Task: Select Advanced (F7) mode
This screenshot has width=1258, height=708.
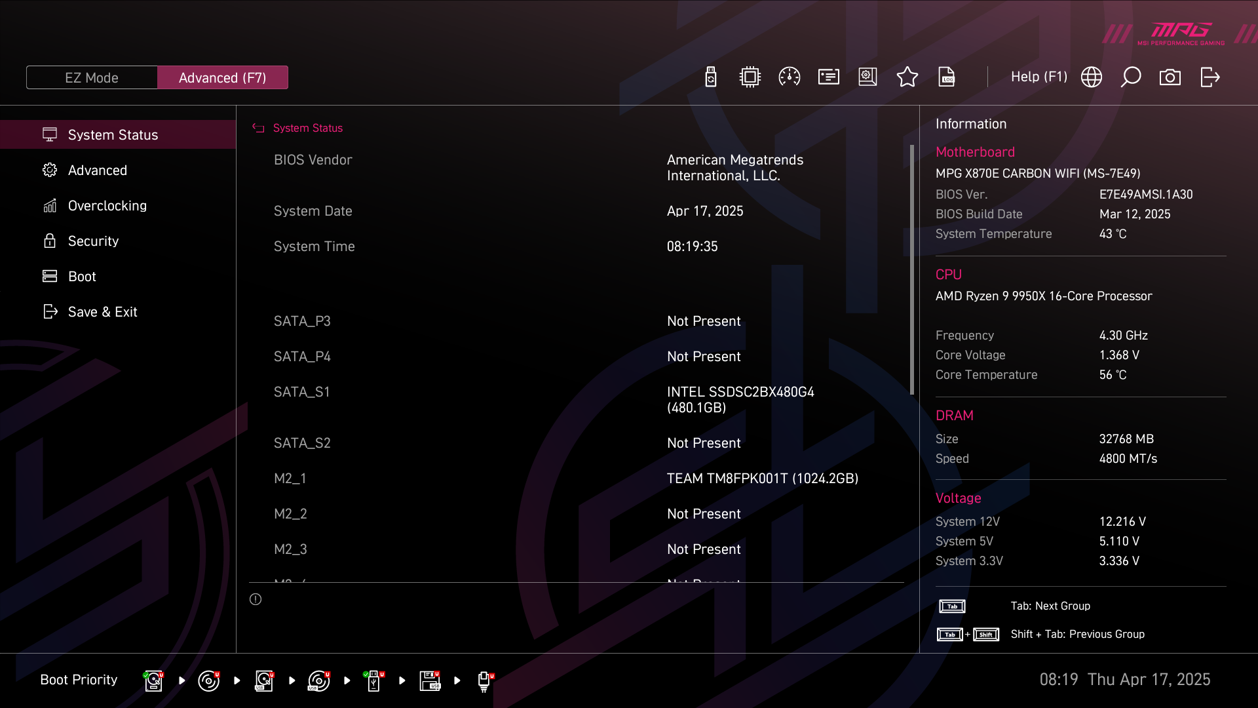Action: (222, 77)
